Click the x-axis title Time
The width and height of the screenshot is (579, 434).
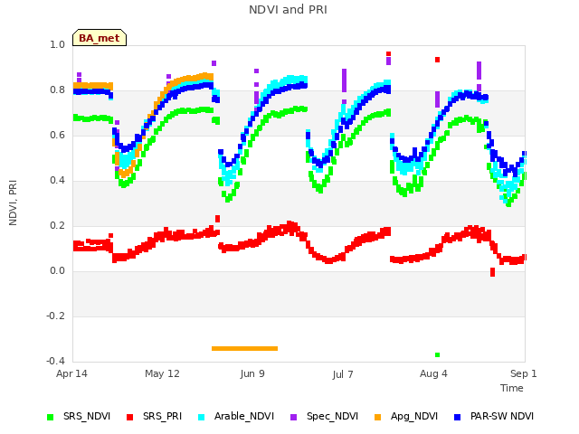(x=512, y=388)
